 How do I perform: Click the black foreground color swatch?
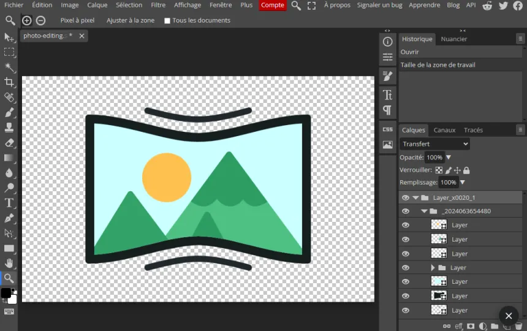tap(6, 293)
